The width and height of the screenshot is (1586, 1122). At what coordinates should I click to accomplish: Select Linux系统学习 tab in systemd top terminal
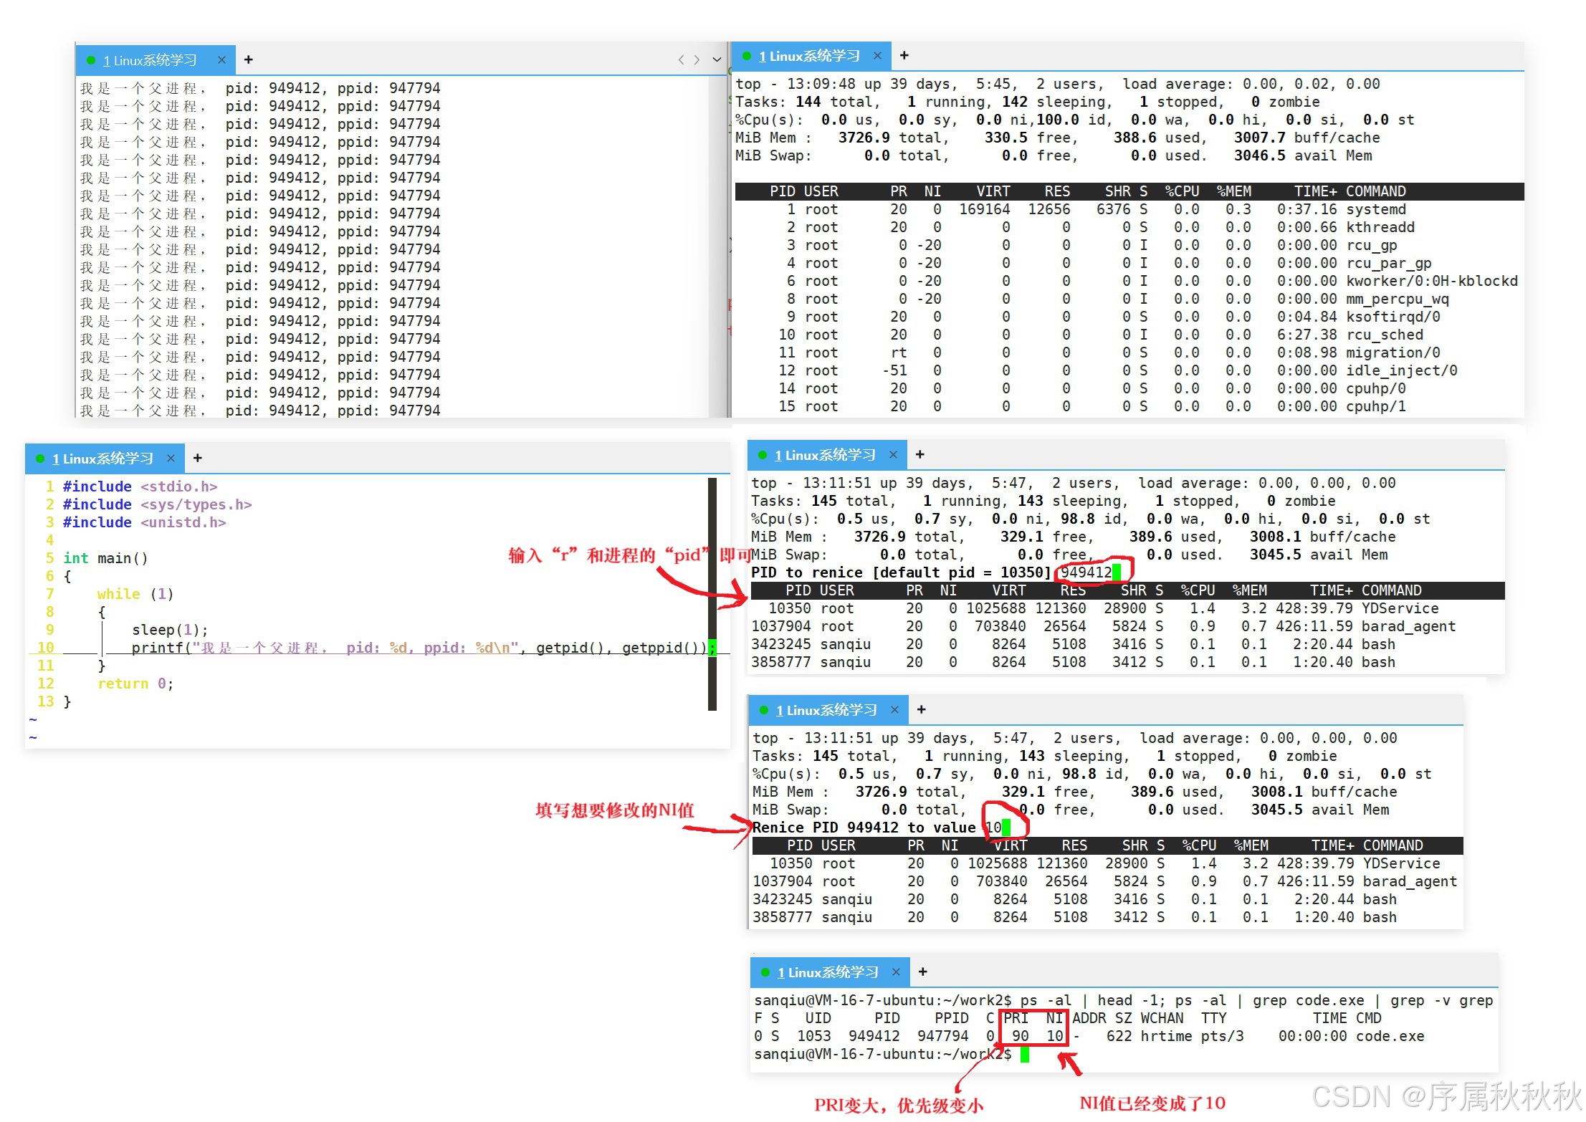(x=808, y=56)
